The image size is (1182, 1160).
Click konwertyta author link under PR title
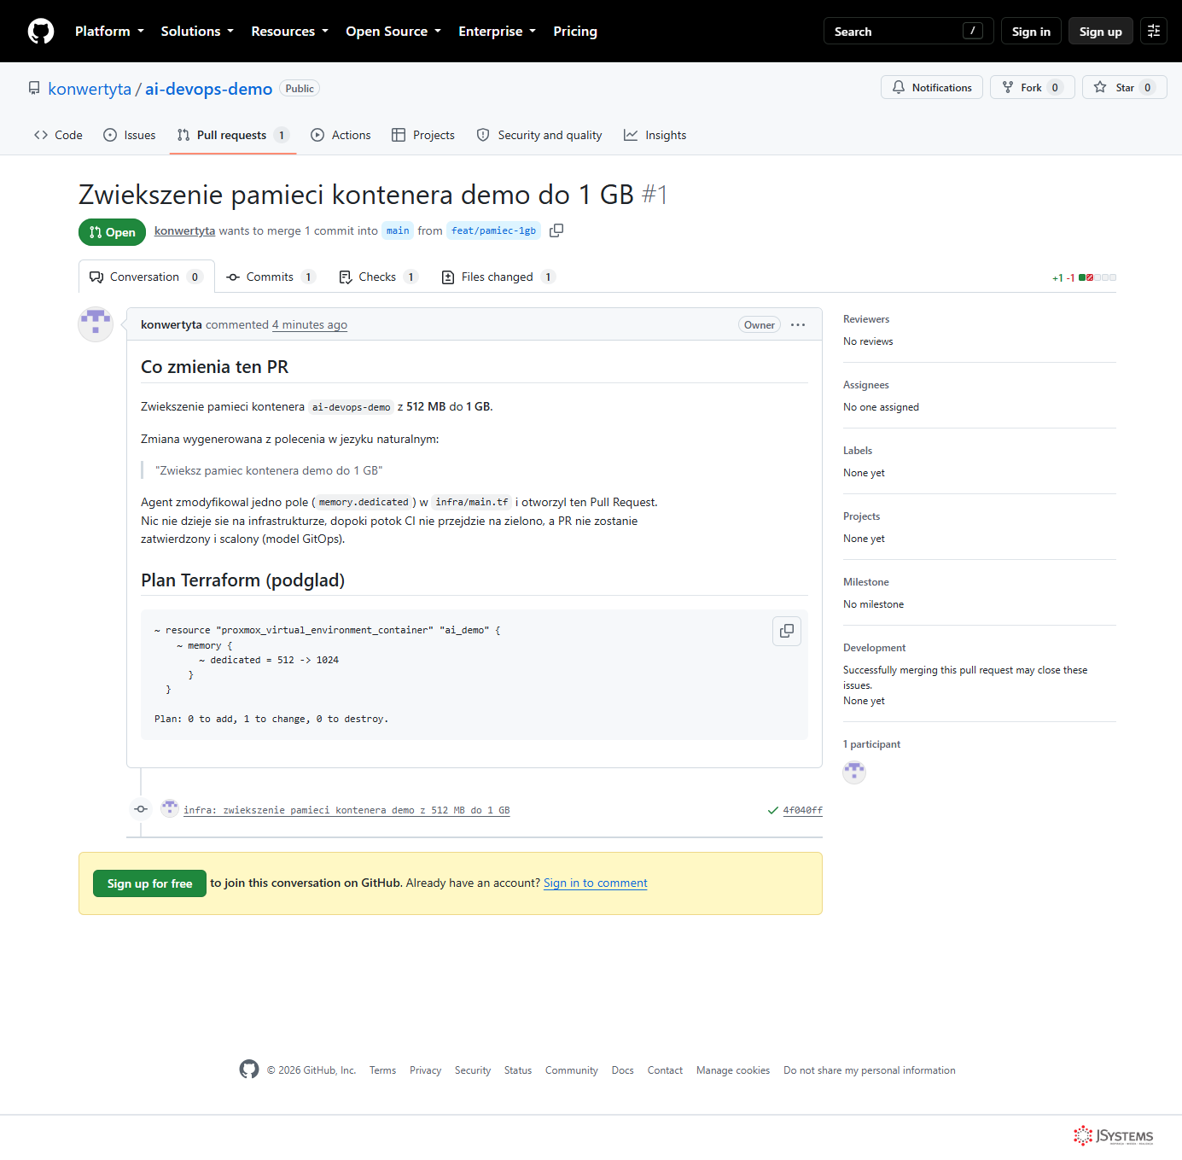coord(184,230)
